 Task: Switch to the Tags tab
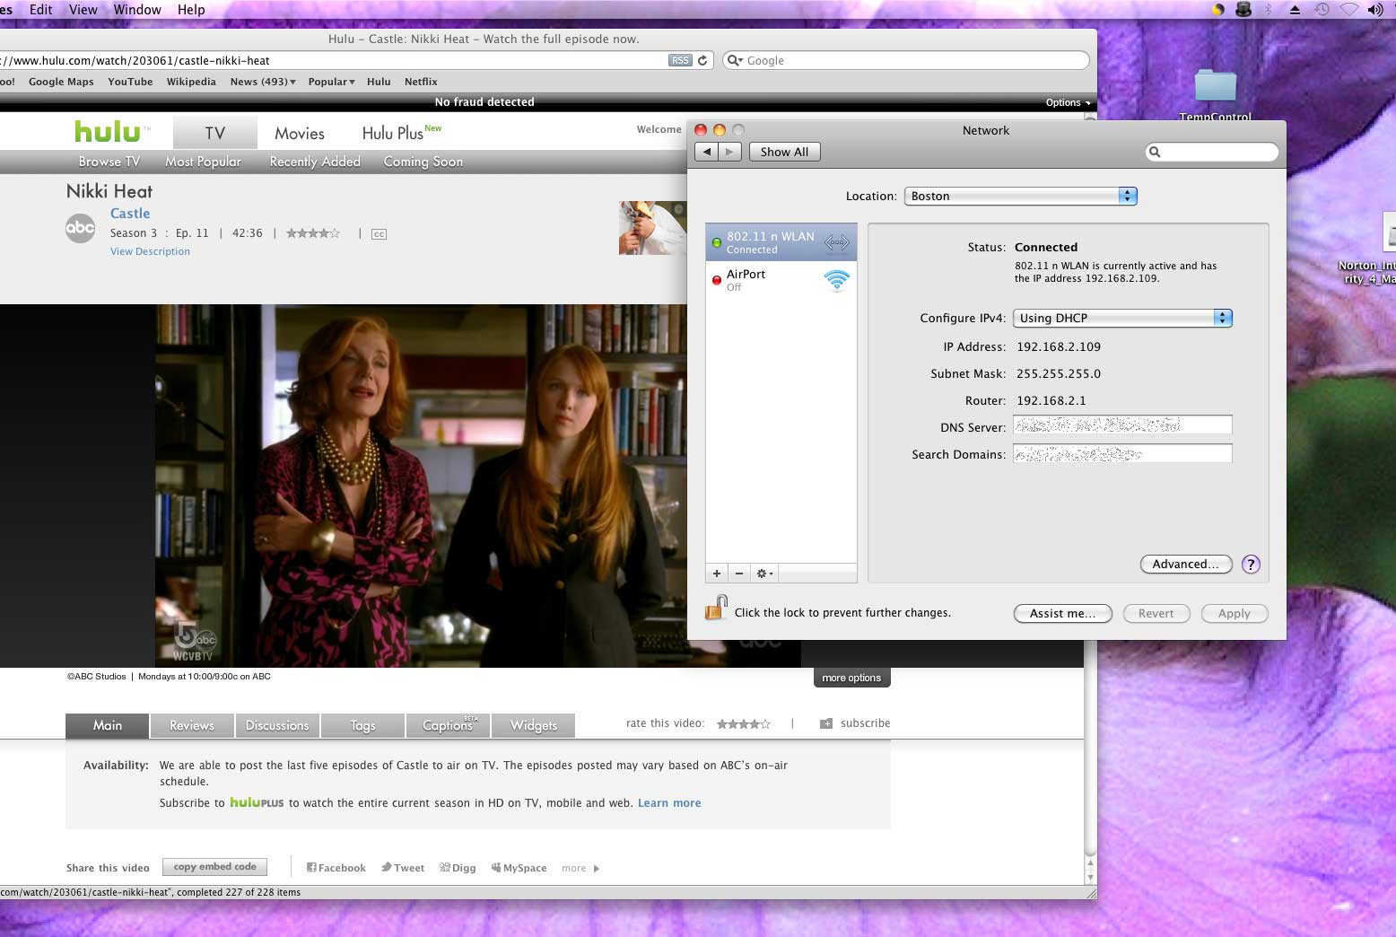[362, 725]
